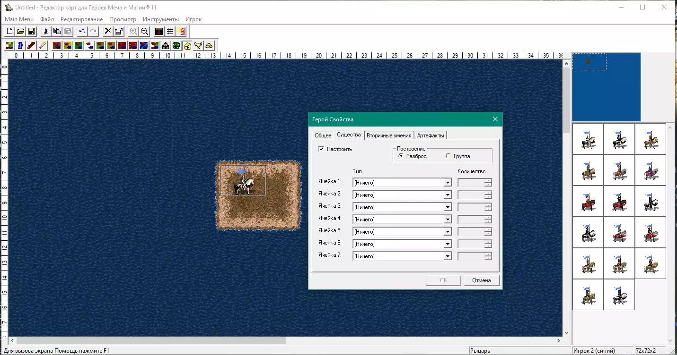The height and width of the screenshot is (355, 677).
Task: Open the blue water objects palette
Action: (x=144, y=46)
